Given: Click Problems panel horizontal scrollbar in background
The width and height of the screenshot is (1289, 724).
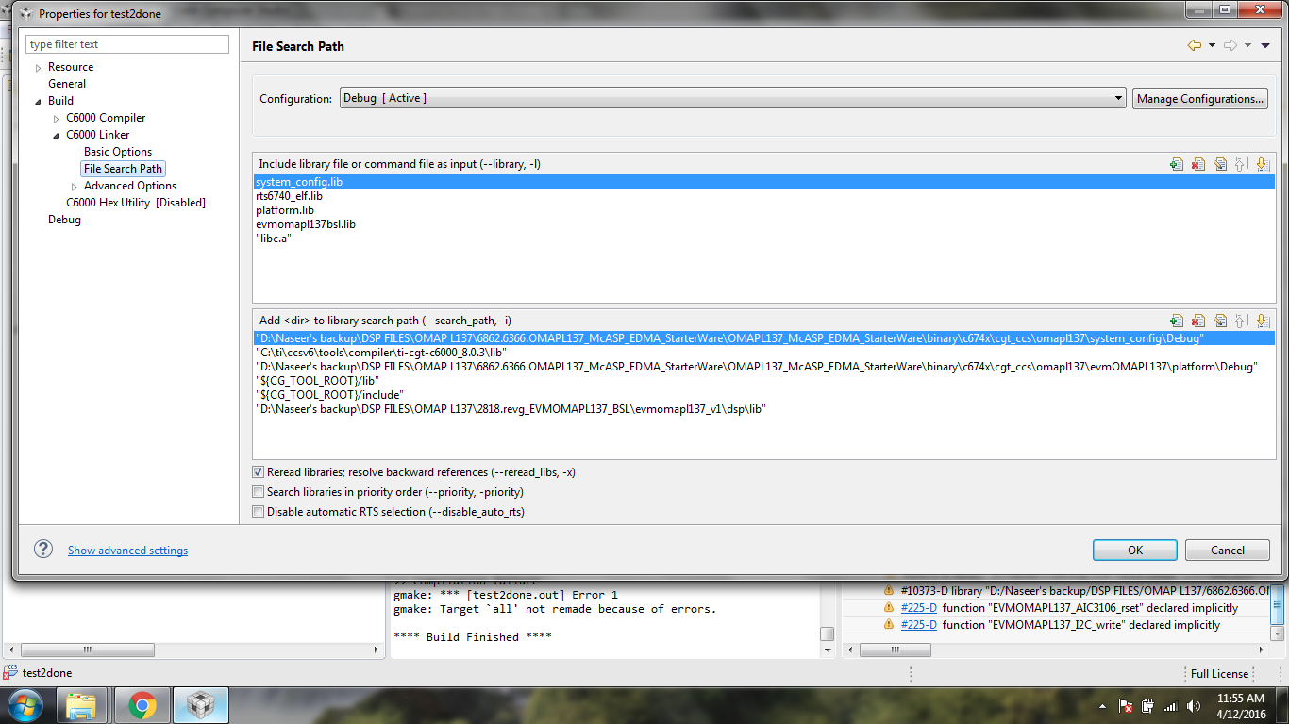Looking at the screenshot, I should pyautogui.click(x=1055, y=650).
